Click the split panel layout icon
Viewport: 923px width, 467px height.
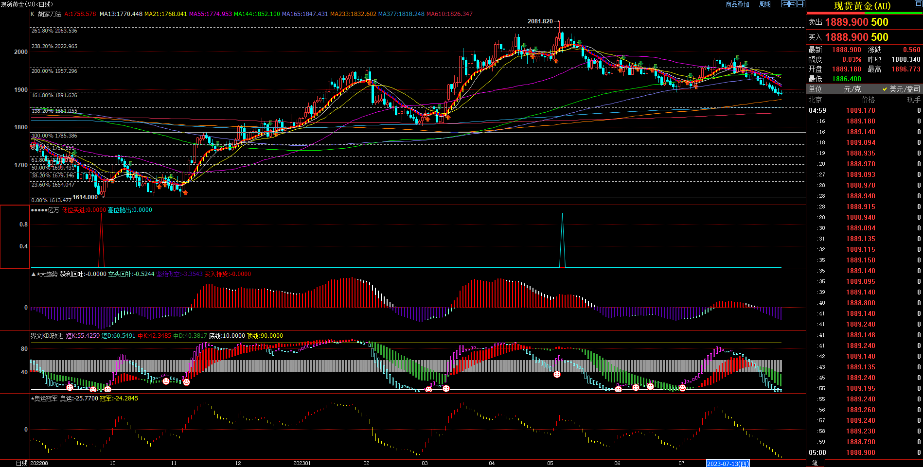pos(801,4)
